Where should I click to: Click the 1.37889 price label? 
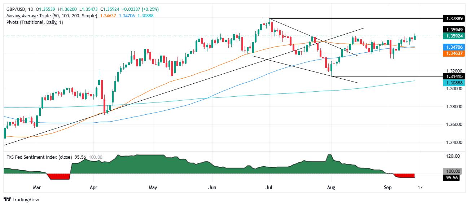452,18
